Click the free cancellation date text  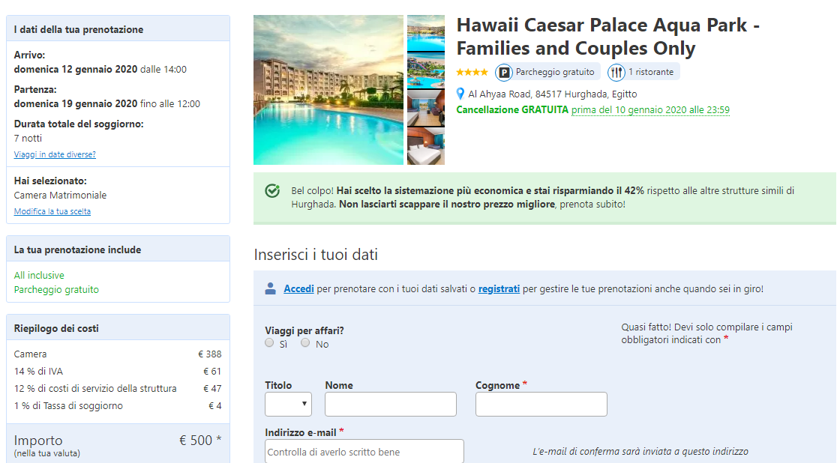(650, 110)
